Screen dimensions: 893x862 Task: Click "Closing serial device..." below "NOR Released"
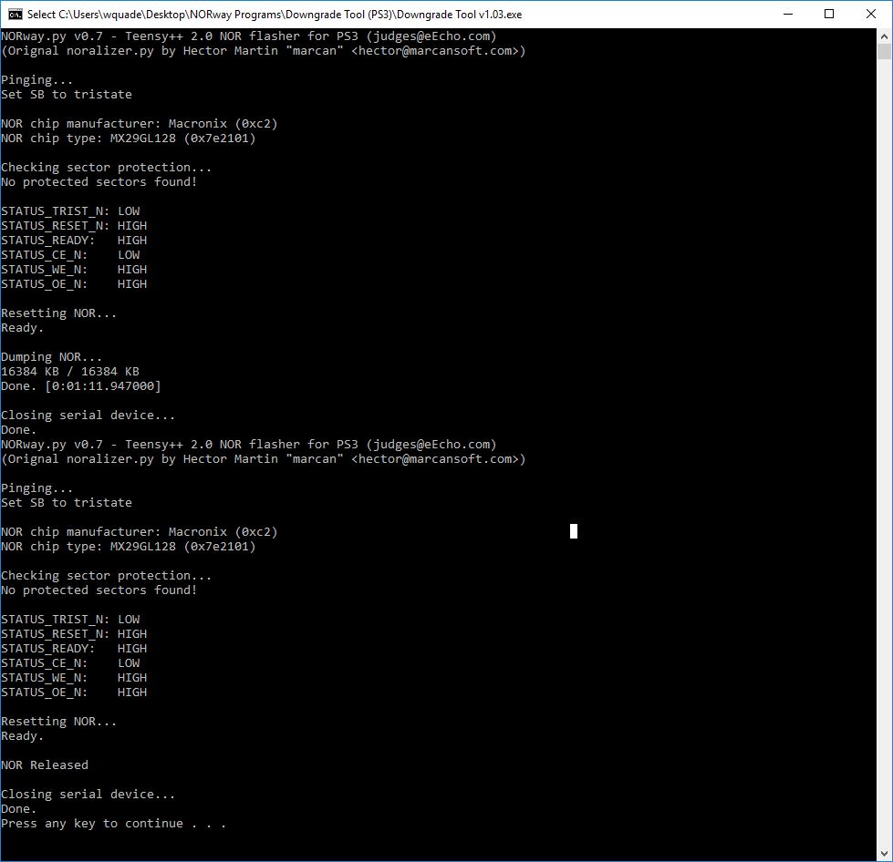click(x=88, y=795)
